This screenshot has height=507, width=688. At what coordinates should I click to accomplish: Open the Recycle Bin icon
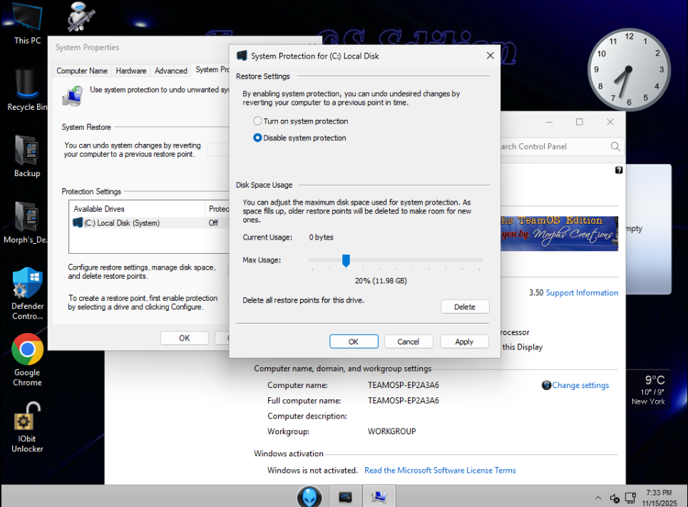[27, 88]
